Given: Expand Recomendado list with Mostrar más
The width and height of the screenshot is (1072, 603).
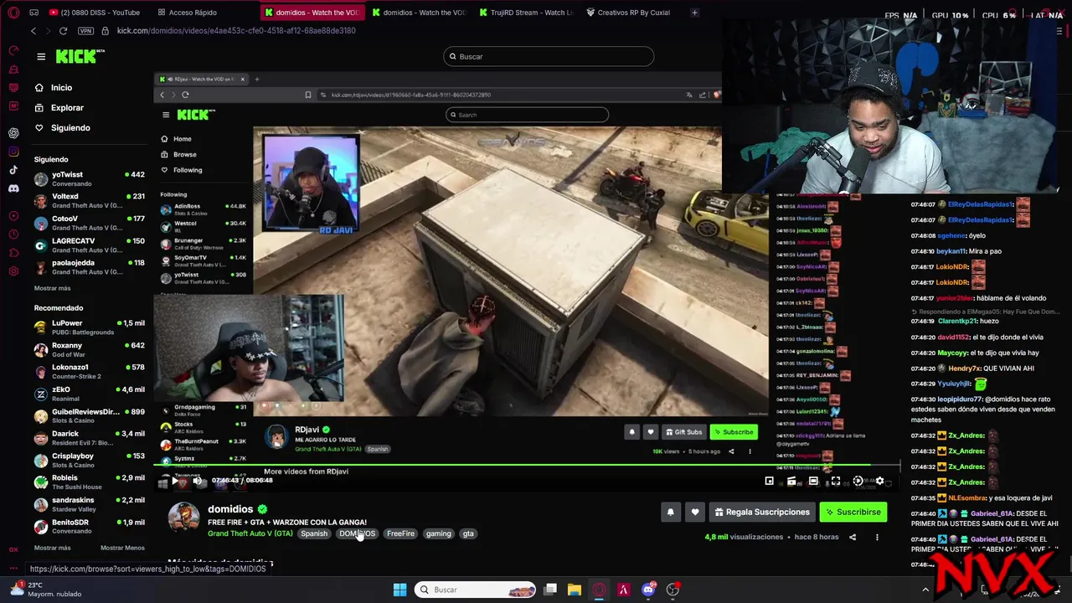Looking at the screenshot, I should point(52,548).
